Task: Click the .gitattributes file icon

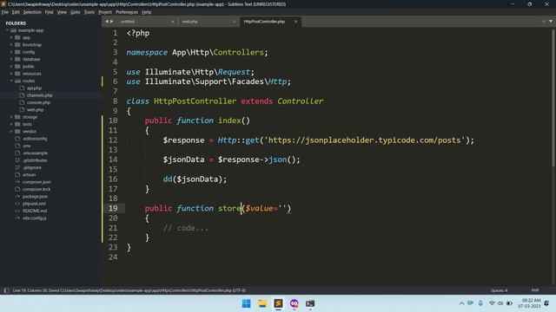Action: (x=17, y=160)
